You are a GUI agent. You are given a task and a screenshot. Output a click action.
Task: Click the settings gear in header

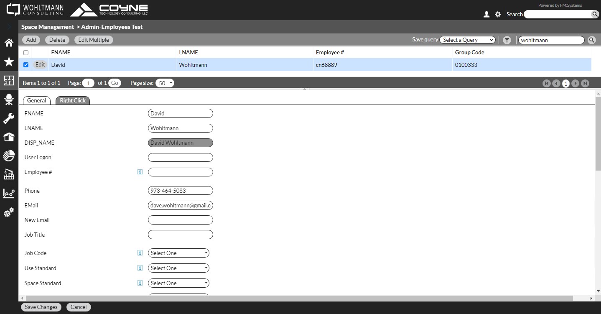pyautogui.click(x=498, y=14)
